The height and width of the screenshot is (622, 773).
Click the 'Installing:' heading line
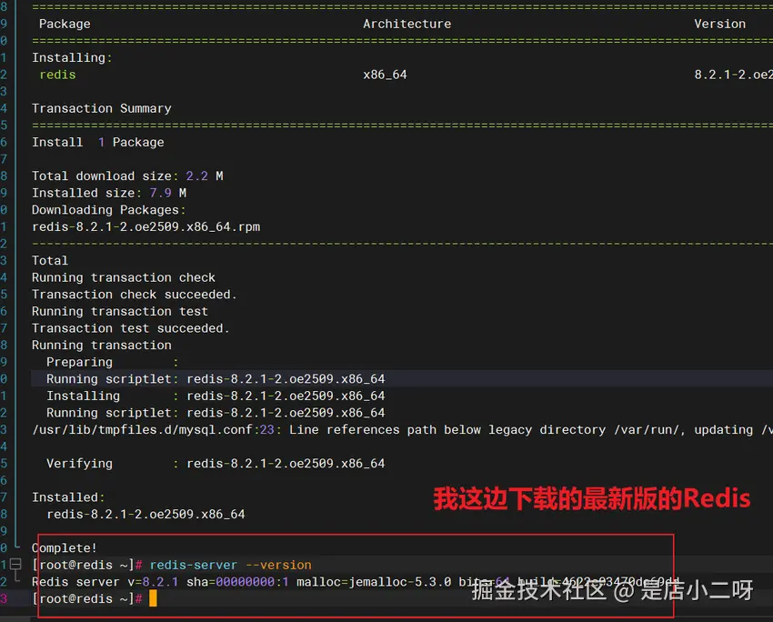tap(72, 57)
